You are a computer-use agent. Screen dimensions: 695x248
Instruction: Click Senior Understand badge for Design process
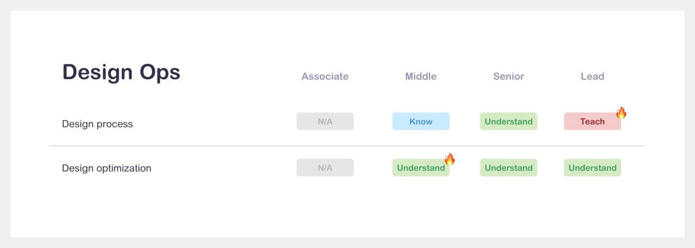coord(509,122)
